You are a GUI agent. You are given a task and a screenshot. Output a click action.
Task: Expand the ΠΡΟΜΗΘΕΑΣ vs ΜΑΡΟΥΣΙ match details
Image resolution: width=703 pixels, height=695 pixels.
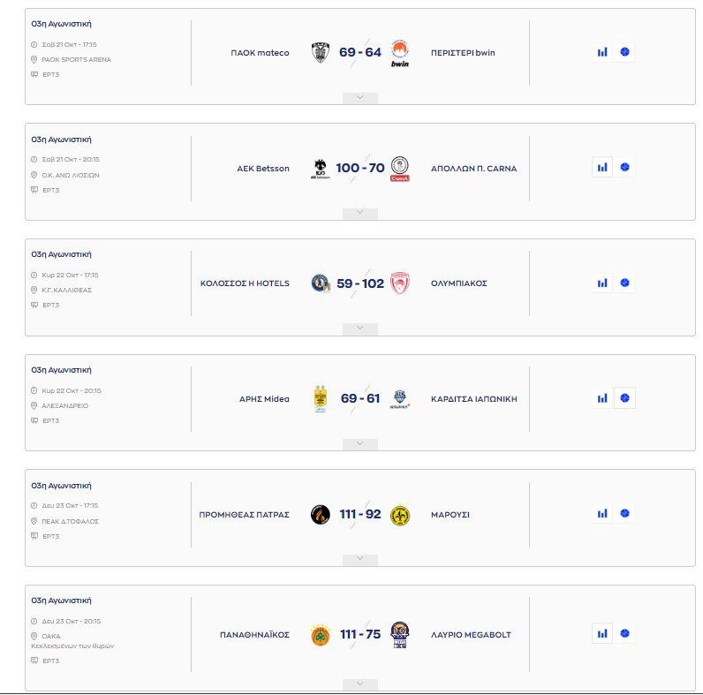tap(360, 559)
